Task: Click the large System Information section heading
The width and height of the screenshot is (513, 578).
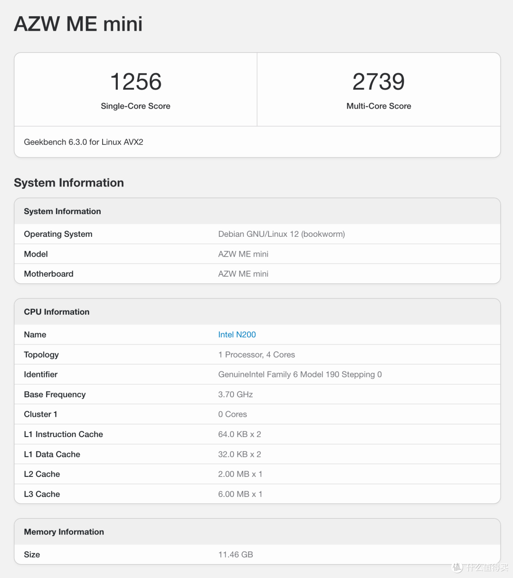Action: coord(69,183)
